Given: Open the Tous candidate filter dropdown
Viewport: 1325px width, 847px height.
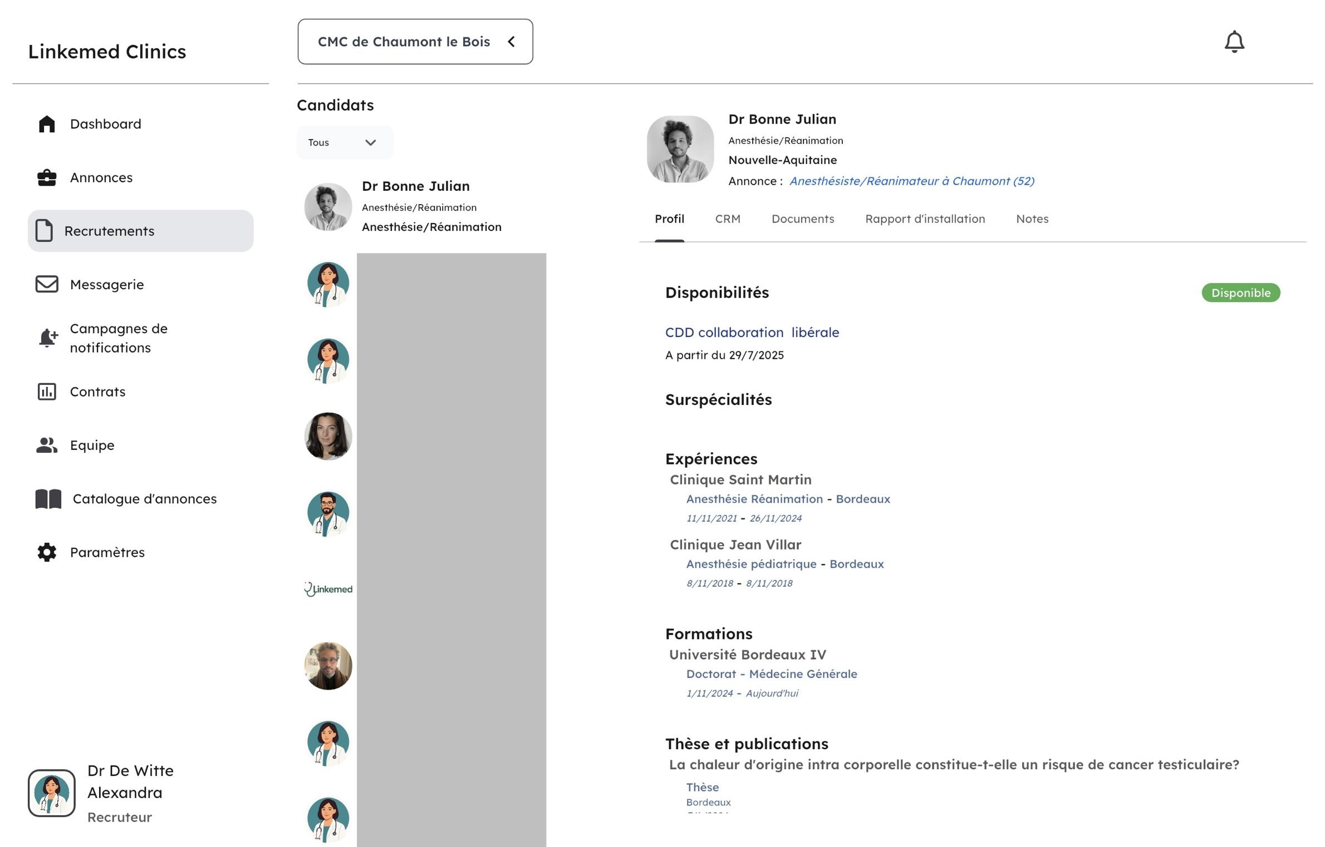Looking at the screenshot, I should pyautogui.click(x=344, y=142).
